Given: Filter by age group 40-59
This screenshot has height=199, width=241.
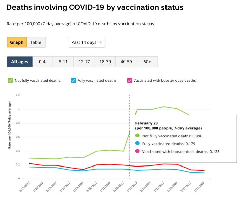Looking at the screenshot, I should 126,62.
